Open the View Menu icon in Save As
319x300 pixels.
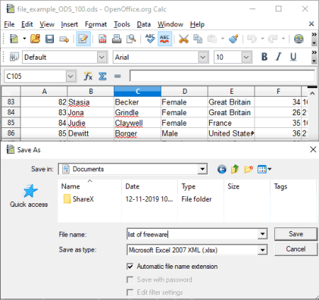pyautogui.click(x=264, y=169)
